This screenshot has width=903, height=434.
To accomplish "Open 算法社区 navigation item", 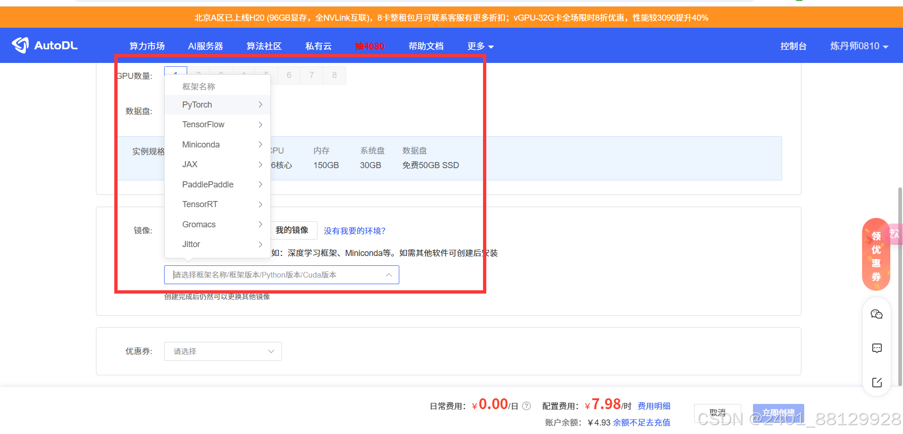I will click(264, 46).
